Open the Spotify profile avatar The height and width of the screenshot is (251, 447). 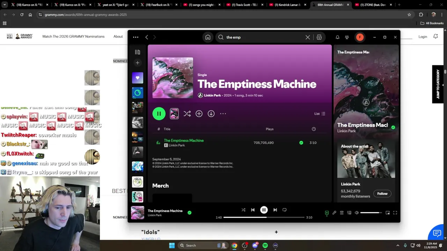360,37
